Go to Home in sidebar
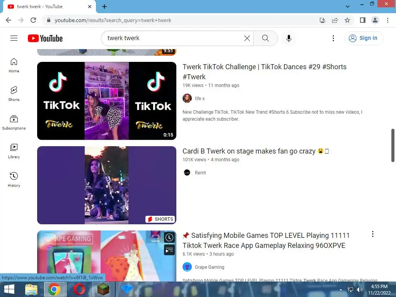The height and width of the screenshot is (297, 396). pyautogui.click(x=14, y=65)
